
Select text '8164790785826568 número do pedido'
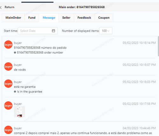(x=40, y=48)
